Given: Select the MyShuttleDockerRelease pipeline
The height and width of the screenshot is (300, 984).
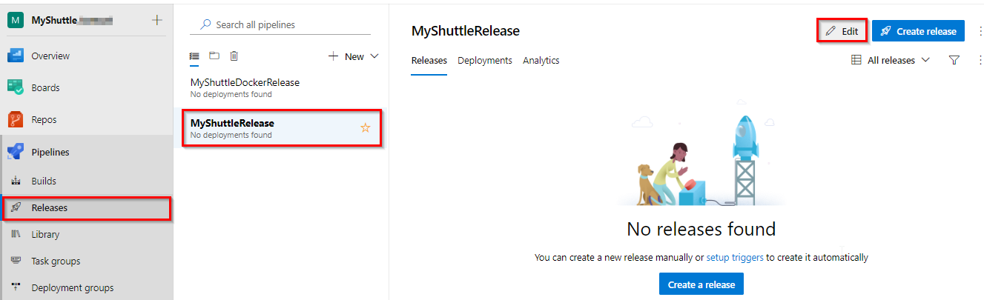Looking at the screenshot, I should [282, 87].
